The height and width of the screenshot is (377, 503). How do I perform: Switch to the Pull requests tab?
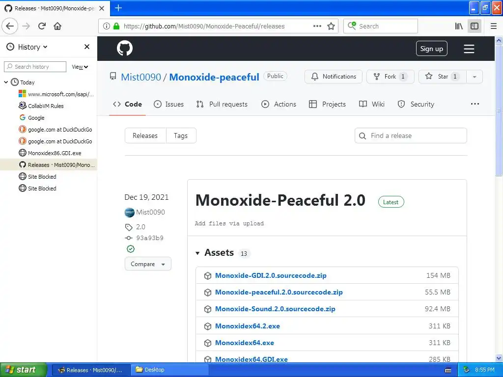(222, 104)
